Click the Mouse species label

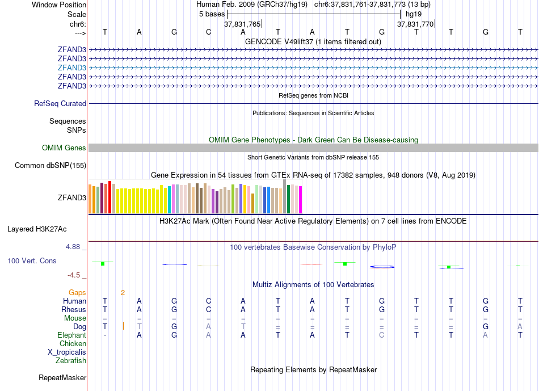click(x=75, y=318)
